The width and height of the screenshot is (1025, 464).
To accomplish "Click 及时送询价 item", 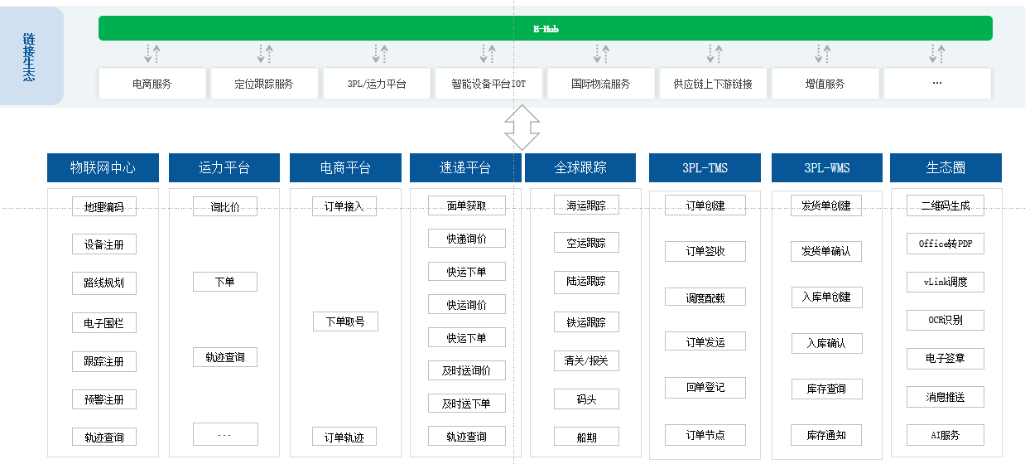I will coord(467,370).
